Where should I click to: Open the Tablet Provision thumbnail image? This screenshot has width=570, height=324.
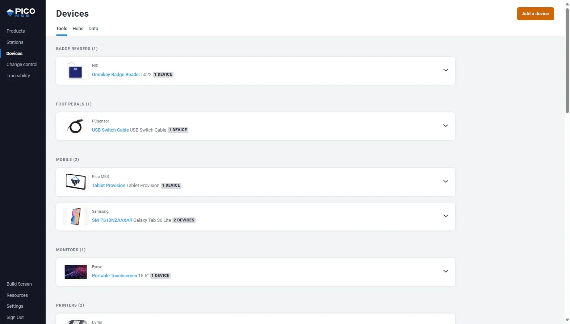pos(75,182)
